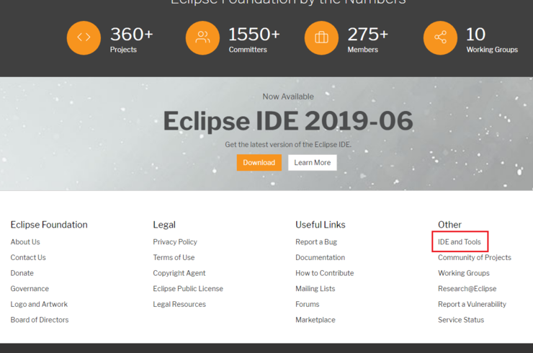Click the orange Working Groups share icon
Image resolution: width=533 pixels, height=353 pixels.
[440, 37]
